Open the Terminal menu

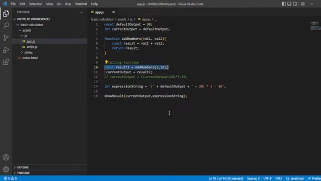[81, 4]
